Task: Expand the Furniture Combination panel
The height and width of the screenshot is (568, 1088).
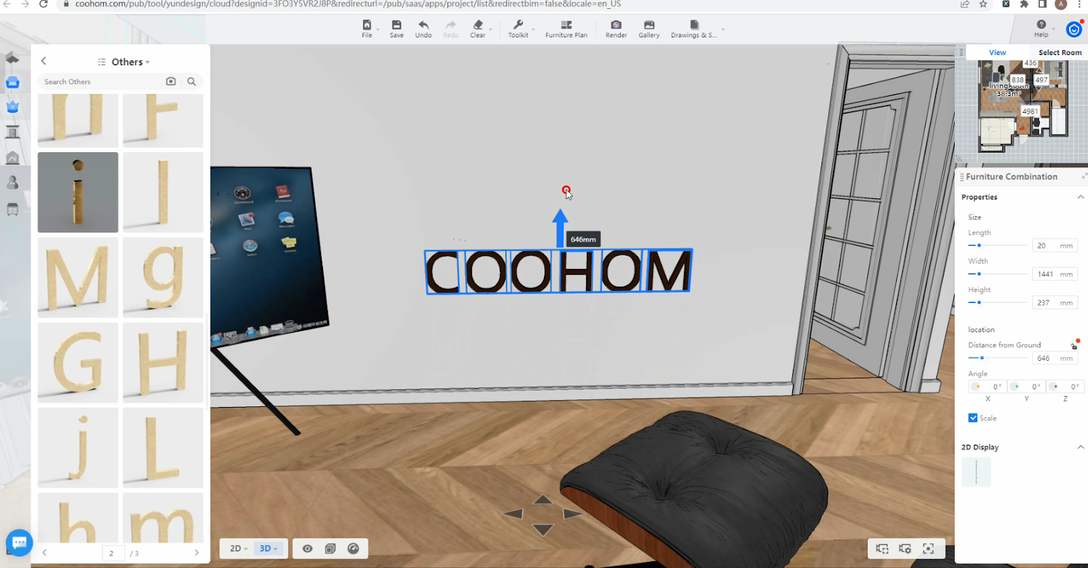Action: point(1083,177)
